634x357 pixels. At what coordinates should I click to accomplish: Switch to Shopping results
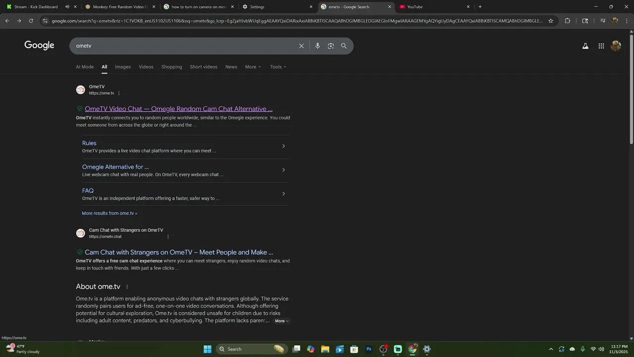171,67
